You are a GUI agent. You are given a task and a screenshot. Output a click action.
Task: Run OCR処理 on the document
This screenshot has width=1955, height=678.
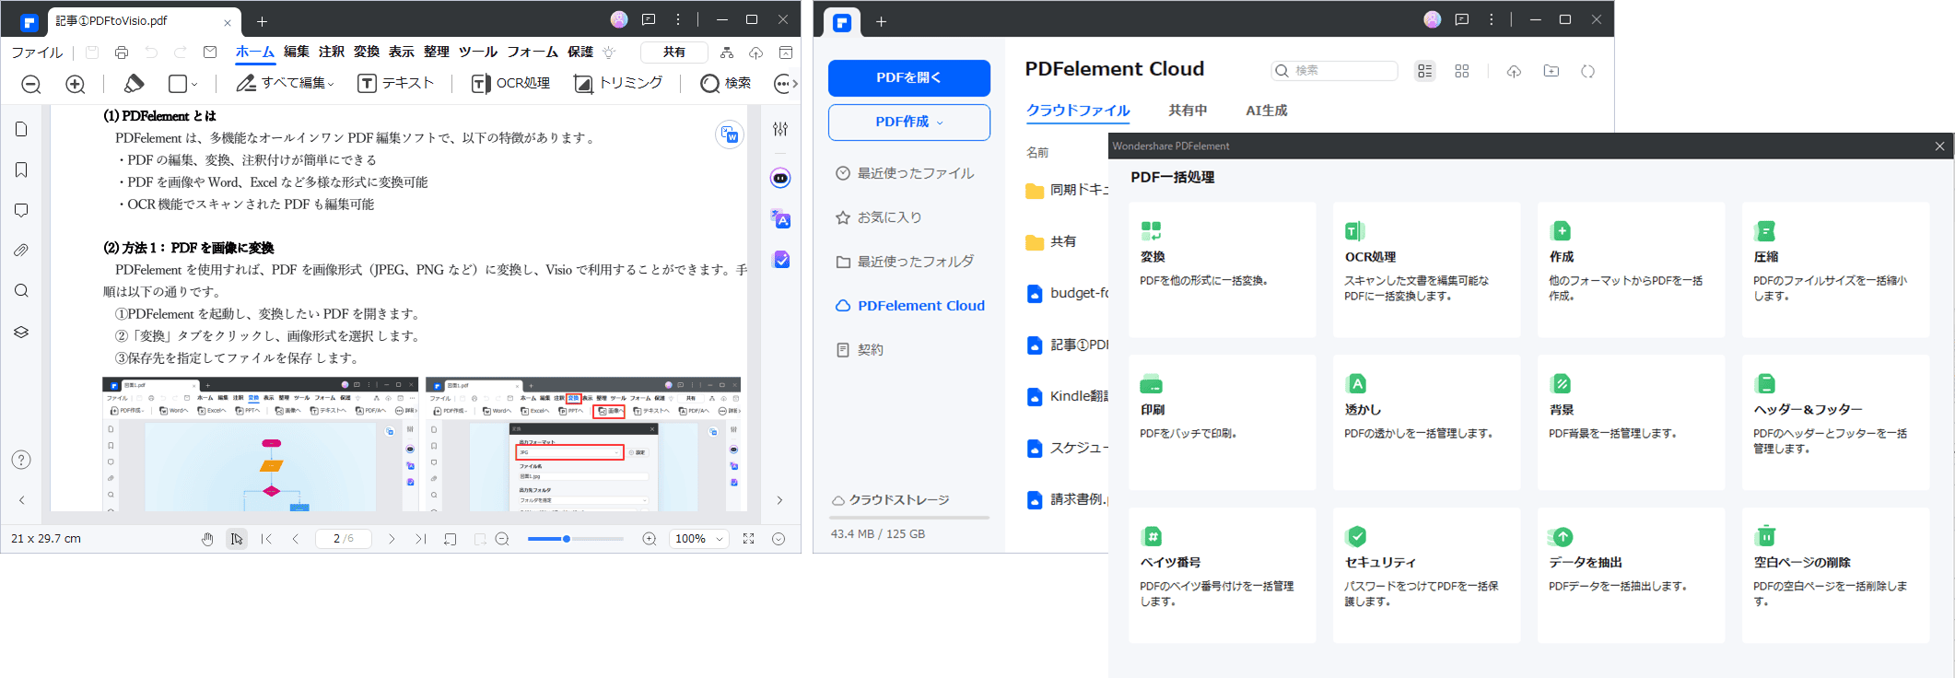pyautogui.click(x=510, y=83)
